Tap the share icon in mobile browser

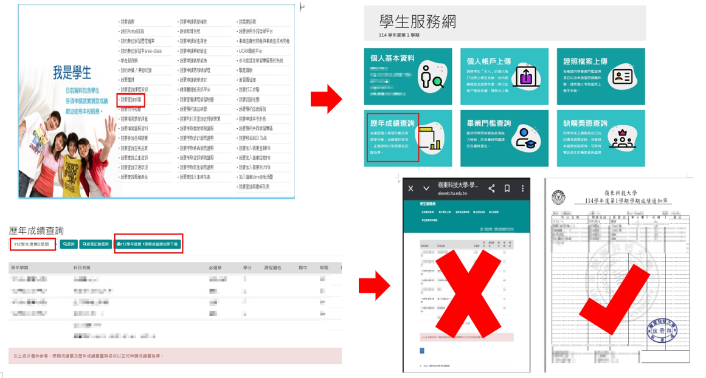[491, 188]
